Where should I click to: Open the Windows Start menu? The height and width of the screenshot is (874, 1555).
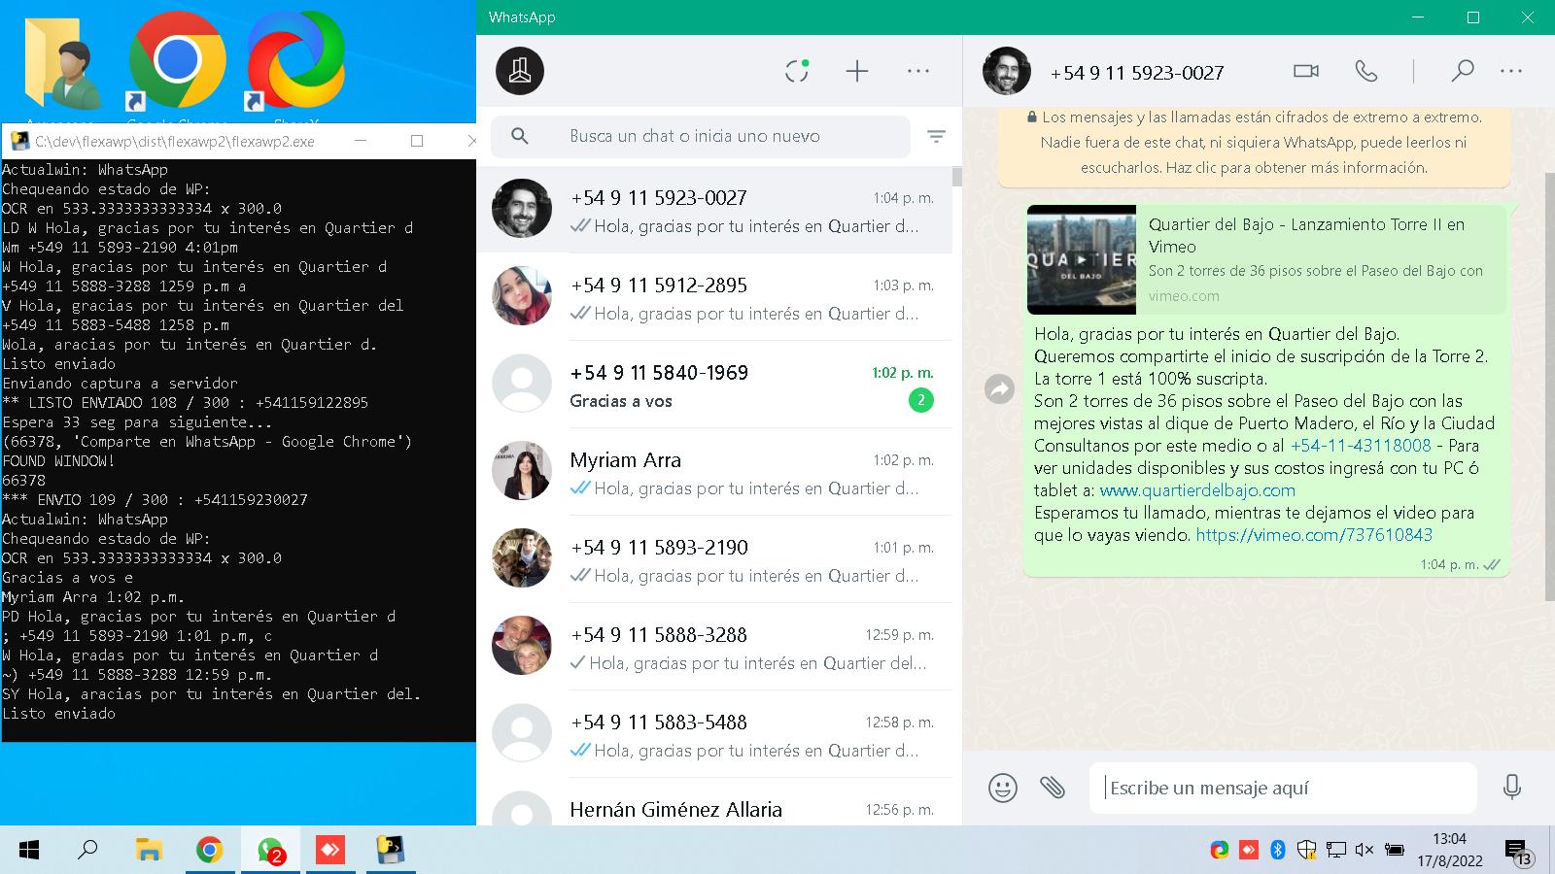(x=29, y=851)
